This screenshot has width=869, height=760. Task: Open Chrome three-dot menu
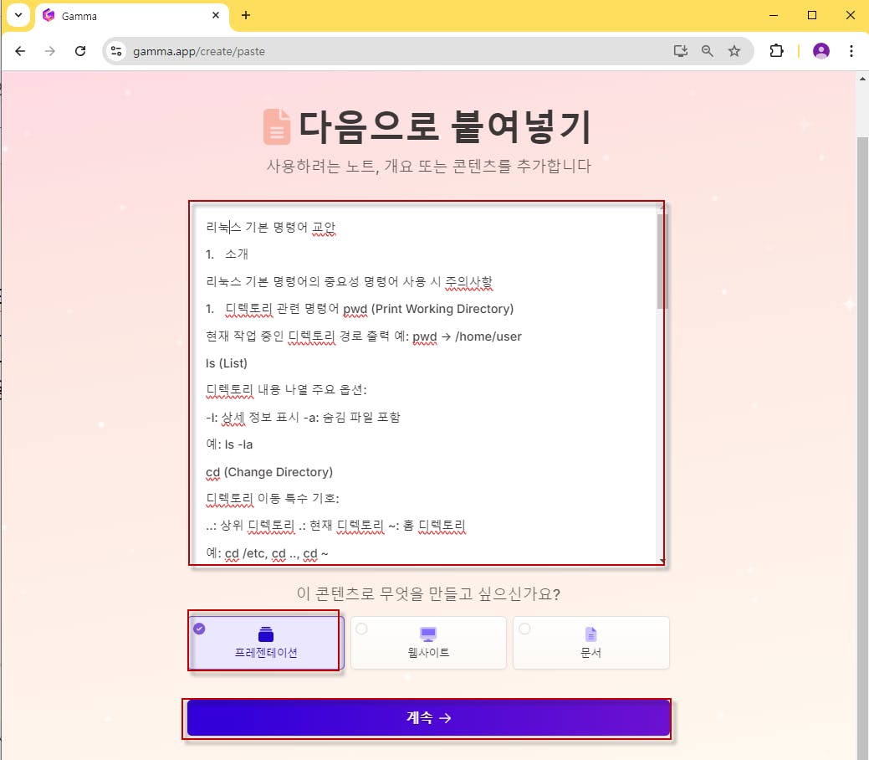(851, 51)
